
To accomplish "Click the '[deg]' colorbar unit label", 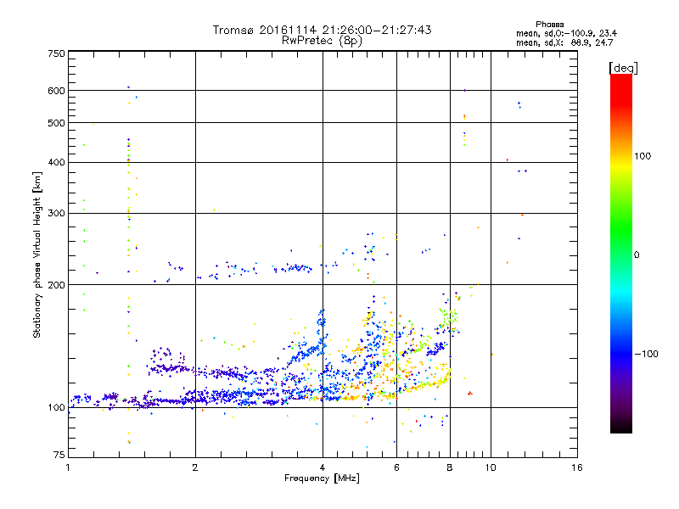I will pos(623,69).
